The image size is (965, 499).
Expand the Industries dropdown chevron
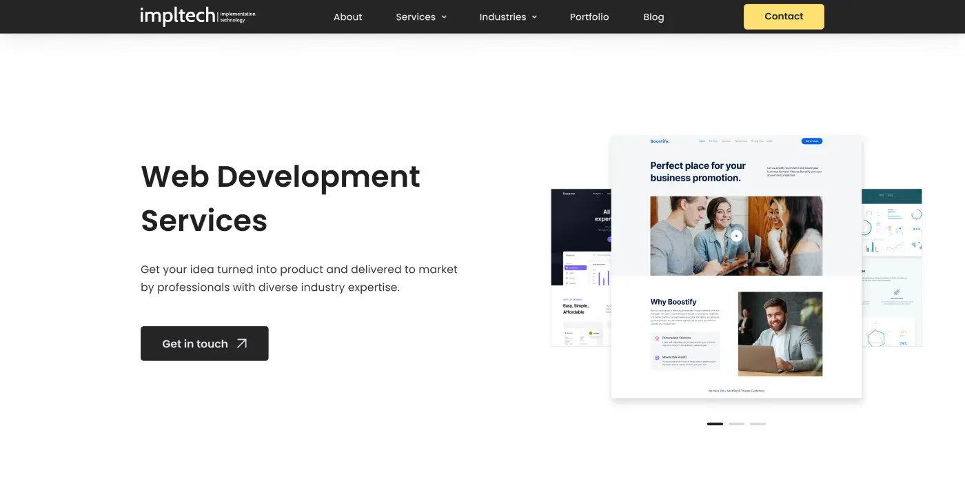point(534,17)
